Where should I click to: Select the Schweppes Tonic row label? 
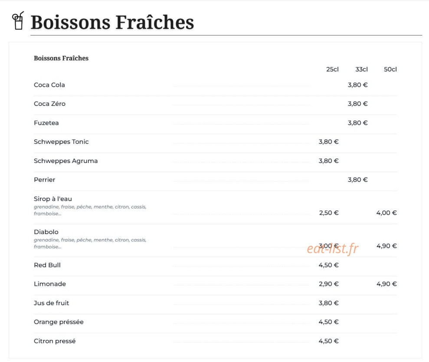pos(61,142)
